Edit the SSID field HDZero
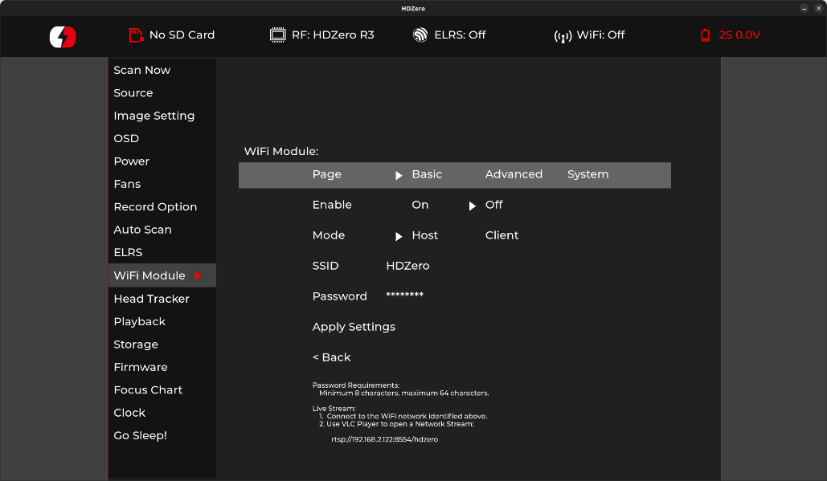 (407, 266)
